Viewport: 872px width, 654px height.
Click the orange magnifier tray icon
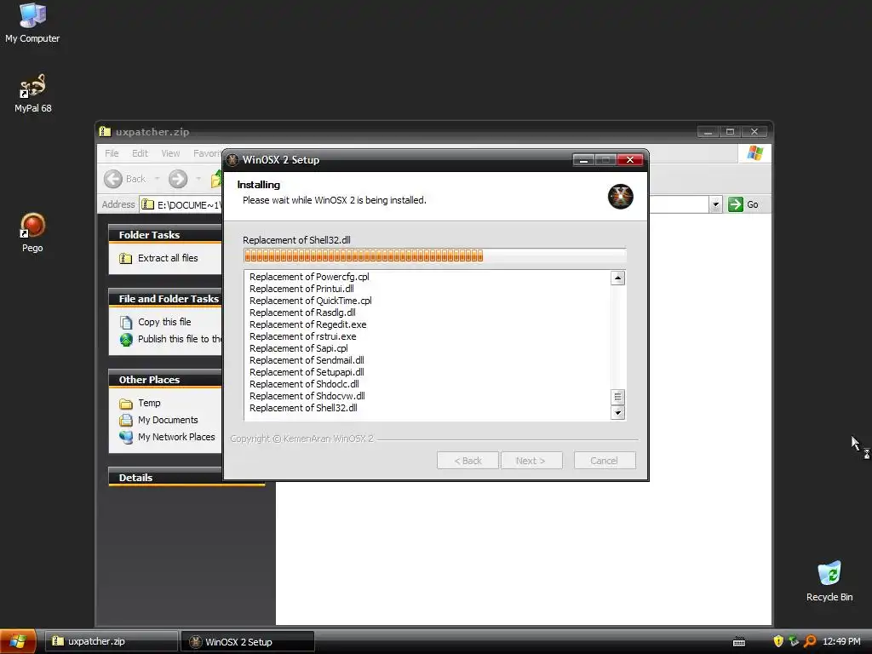(810, 641)
